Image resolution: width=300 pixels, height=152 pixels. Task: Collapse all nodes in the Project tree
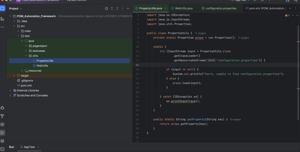(x=117, y=8)
